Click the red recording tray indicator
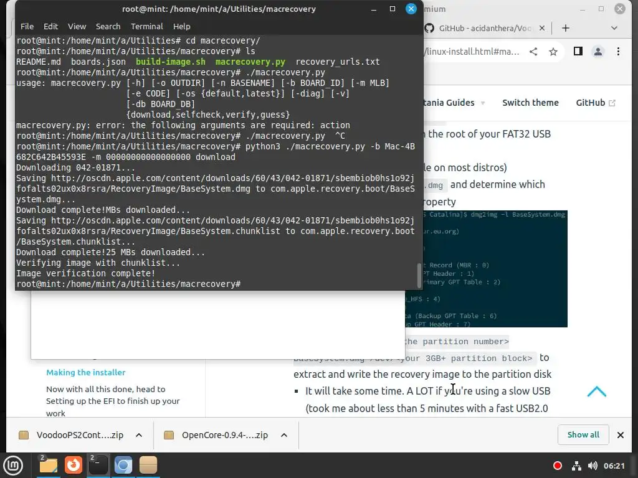Screen dimensions: 638x478 click(558, 466)
